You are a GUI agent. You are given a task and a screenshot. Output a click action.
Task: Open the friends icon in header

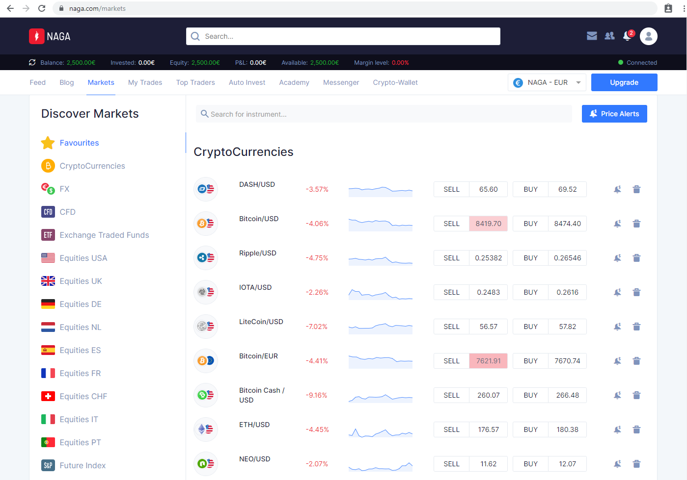609,36
